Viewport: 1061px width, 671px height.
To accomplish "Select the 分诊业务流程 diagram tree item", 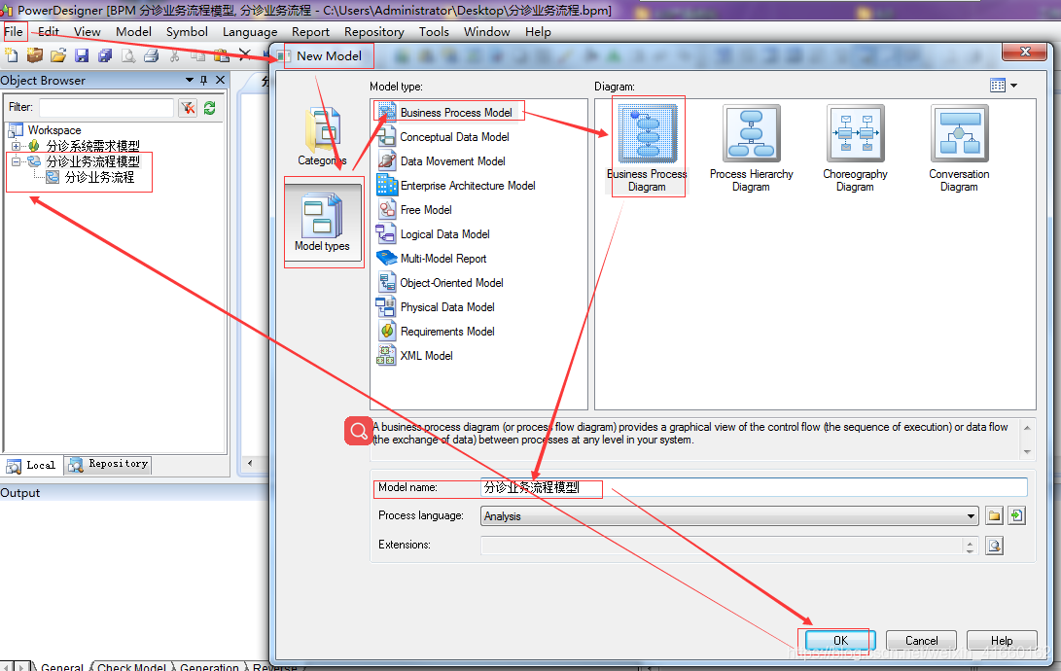I will pos(90,177).
